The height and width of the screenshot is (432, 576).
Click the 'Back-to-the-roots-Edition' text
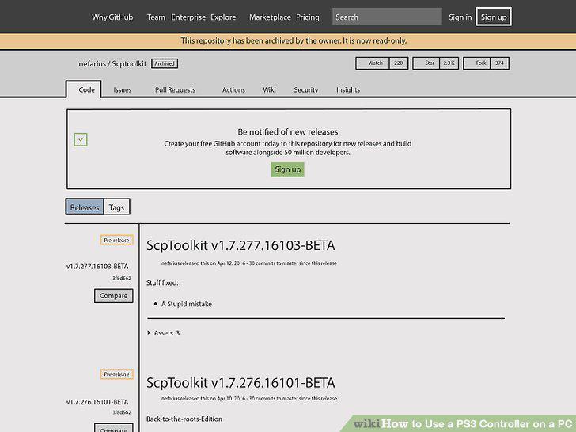[x=184, y=419]
